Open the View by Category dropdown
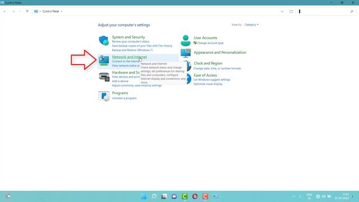The height and width of the screenshot is (202, 359). coord(251,25)
